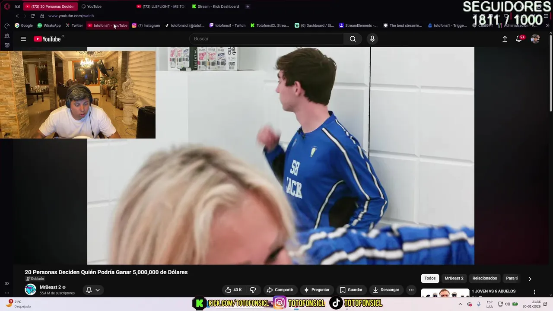Go to YouTube home via logo
This screenshot has width=553, height=311.
48,39
